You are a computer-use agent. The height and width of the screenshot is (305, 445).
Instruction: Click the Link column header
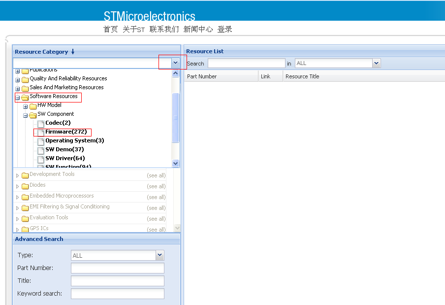tap(270, 76)
